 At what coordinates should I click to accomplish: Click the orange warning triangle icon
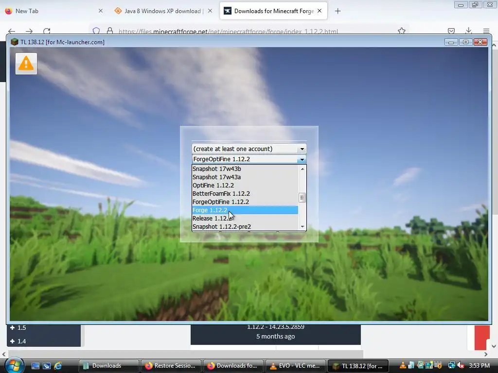(x=26, y=64)
